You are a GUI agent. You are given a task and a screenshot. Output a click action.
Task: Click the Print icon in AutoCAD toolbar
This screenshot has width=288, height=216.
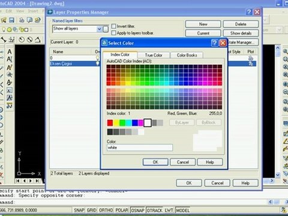(x=22, y=20)
